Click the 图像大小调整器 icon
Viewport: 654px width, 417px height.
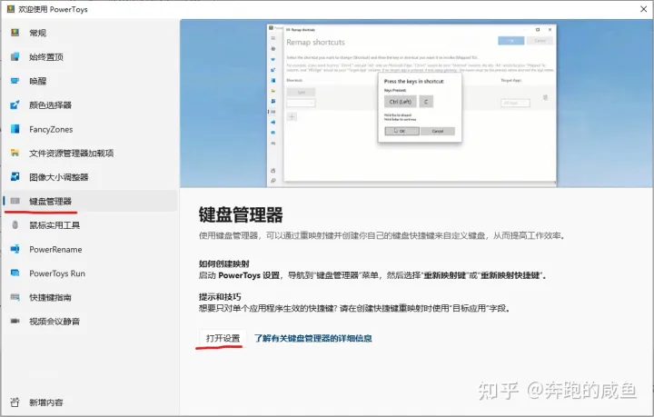[15, 177]
